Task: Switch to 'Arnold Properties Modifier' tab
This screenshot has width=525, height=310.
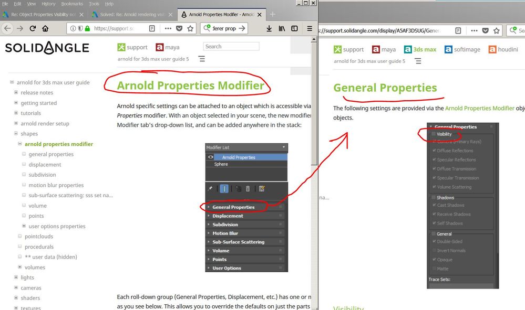Action: coord(221,14)
